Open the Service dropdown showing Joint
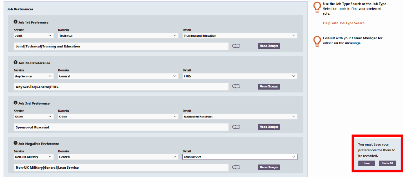Screen dimensions: 403x177 pyautogui.click(x=34, y=36)
